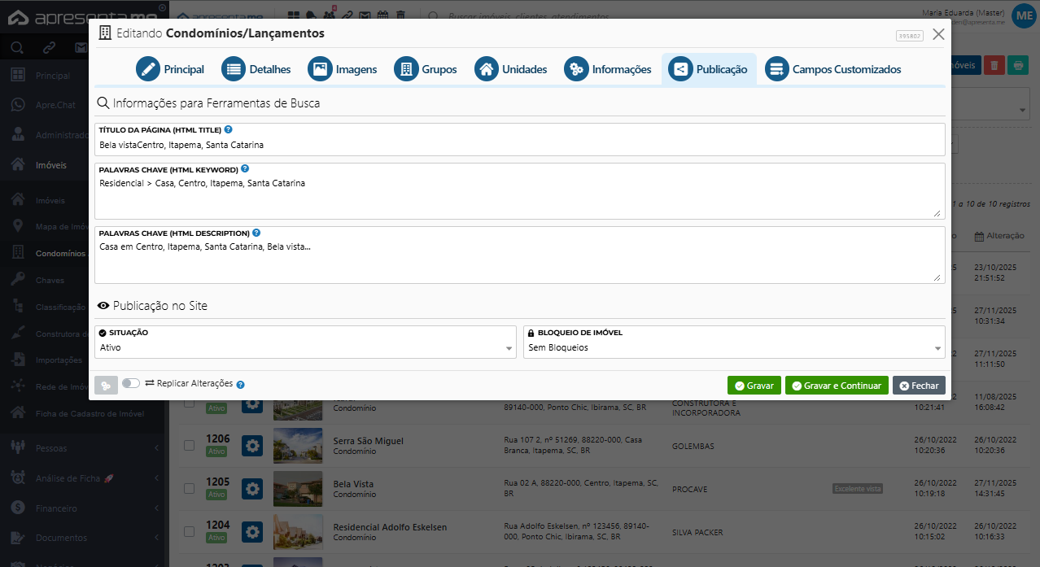Click Gravar e Continuar button

click(x=837, y=386)
